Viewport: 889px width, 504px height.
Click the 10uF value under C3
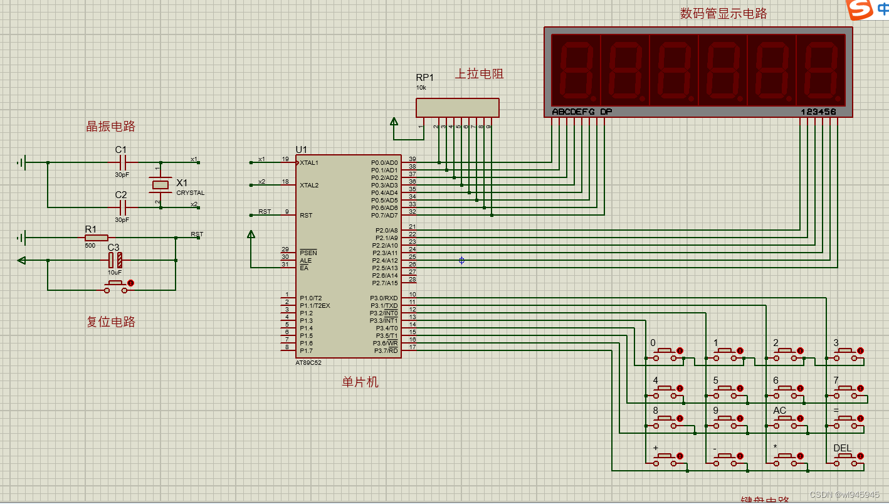[115, 273]
